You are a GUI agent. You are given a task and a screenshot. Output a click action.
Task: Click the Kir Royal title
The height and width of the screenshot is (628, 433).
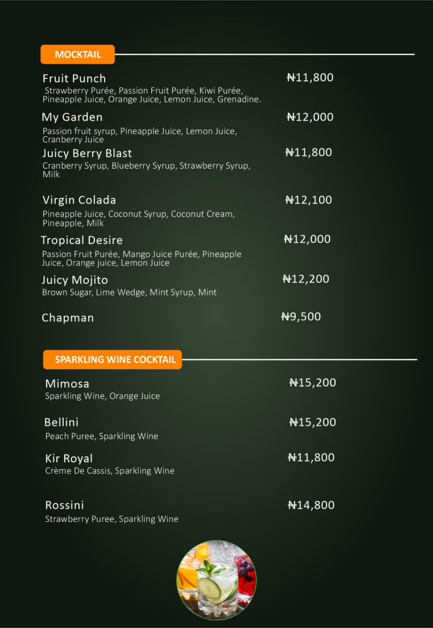pos(69,459)
